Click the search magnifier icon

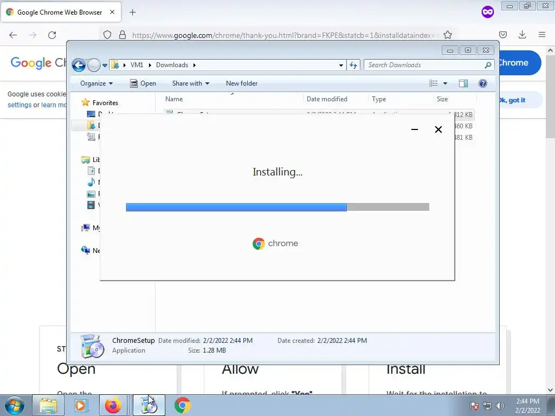[488, 65]
